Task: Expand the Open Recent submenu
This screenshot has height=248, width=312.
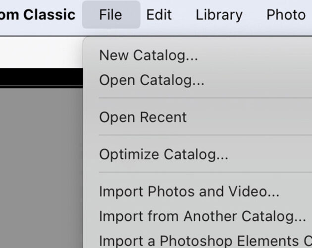Action: pyautogui.click(x=198, y=117)
